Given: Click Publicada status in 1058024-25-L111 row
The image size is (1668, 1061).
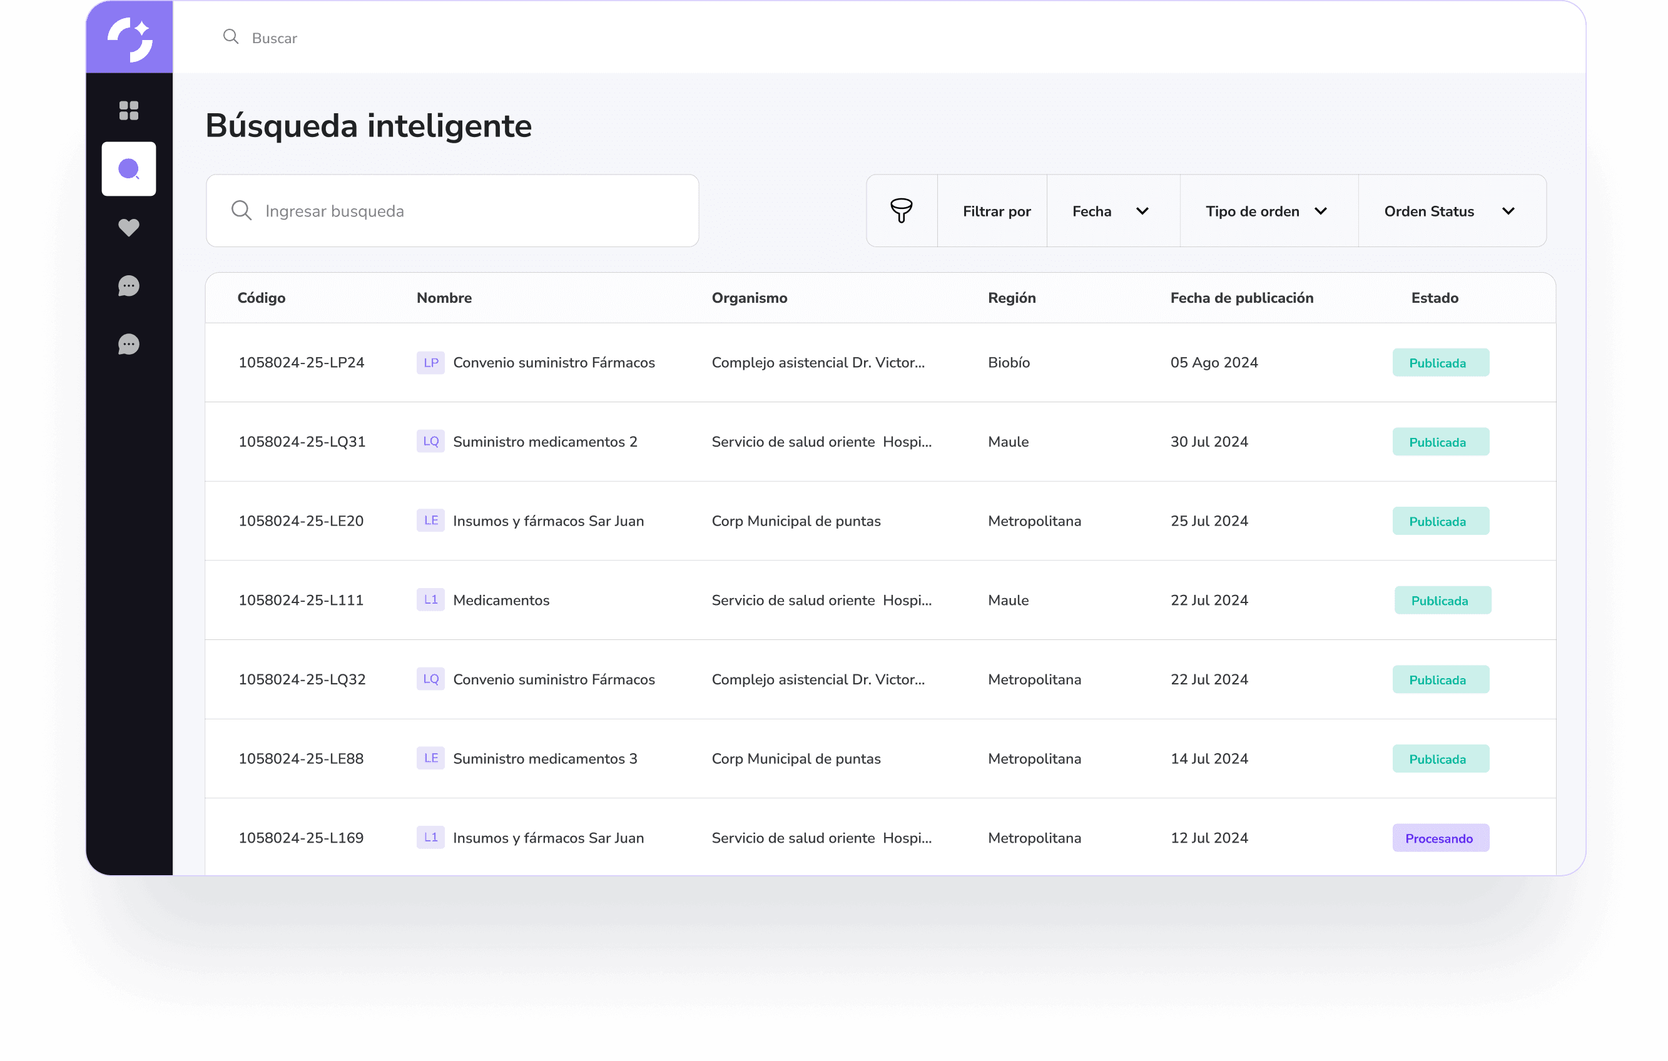Looking at the screenshot, I should click(1443, 600).
